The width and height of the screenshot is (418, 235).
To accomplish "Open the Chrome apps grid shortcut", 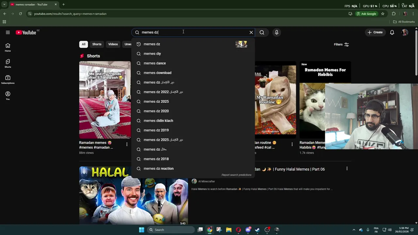I will point(4,22).
